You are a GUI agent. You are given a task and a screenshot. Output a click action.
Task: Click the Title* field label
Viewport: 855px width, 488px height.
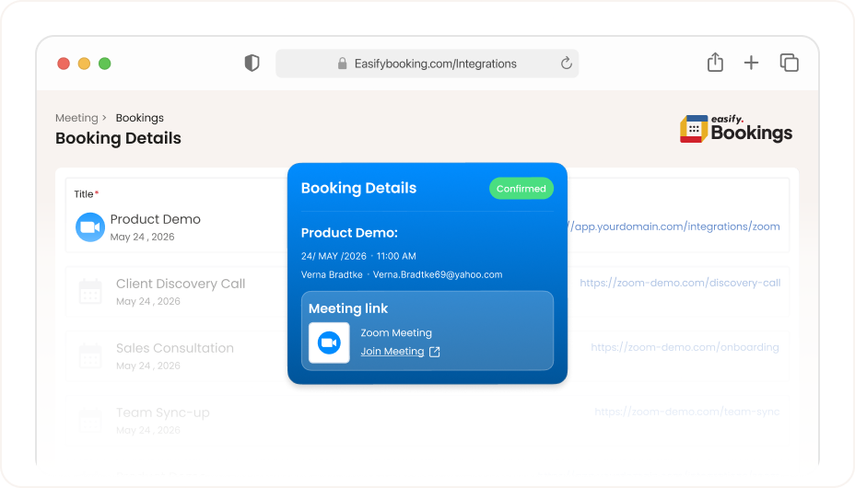(87, 194)
